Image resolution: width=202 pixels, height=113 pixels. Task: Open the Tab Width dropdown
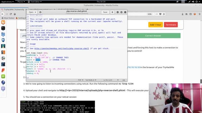(91, 80)
